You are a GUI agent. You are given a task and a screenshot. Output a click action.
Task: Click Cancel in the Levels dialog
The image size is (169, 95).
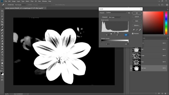pos(137,17)
